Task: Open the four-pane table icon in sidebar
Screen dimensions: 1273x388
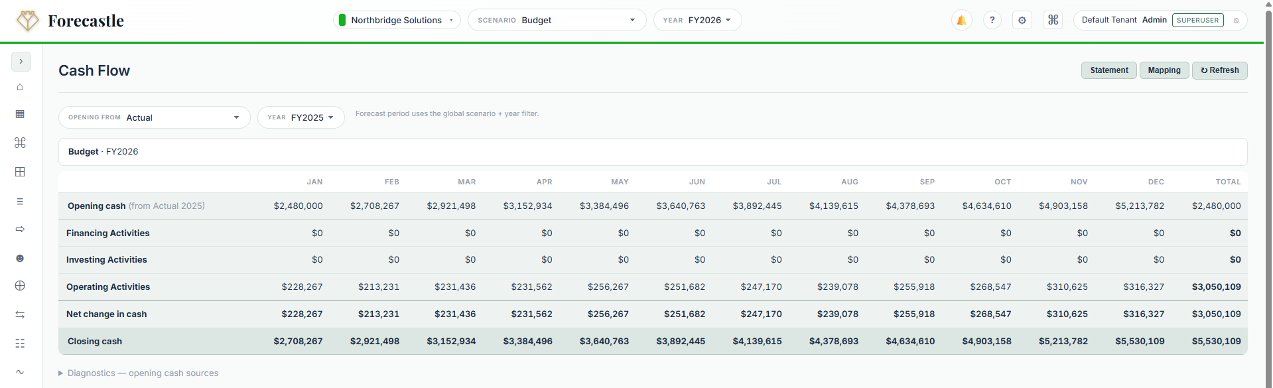Action: pos(20,172)
